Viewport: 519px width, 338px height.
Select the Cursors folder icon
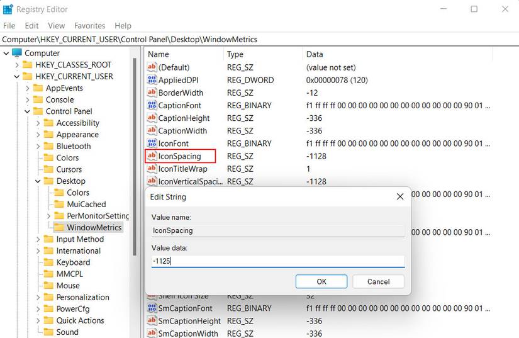tap(48, 169)
